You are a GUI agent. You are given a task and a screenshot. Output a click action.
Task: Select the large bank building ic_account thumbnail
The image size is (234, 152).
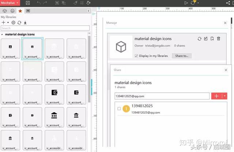(54, 117)
